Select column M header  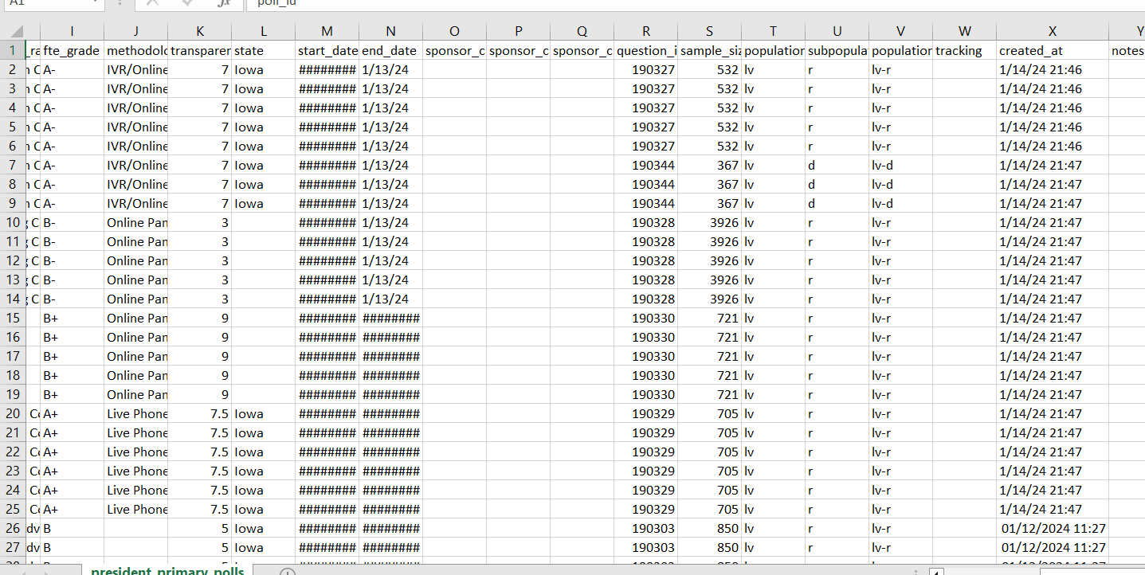coord(327,31)
